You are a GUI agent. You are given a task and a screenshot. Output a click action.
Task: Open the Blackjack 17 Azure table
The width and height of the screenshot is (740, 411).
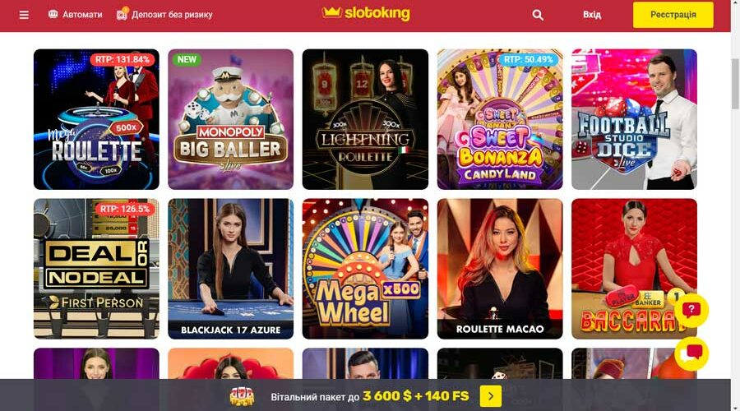tap(231, 269)
